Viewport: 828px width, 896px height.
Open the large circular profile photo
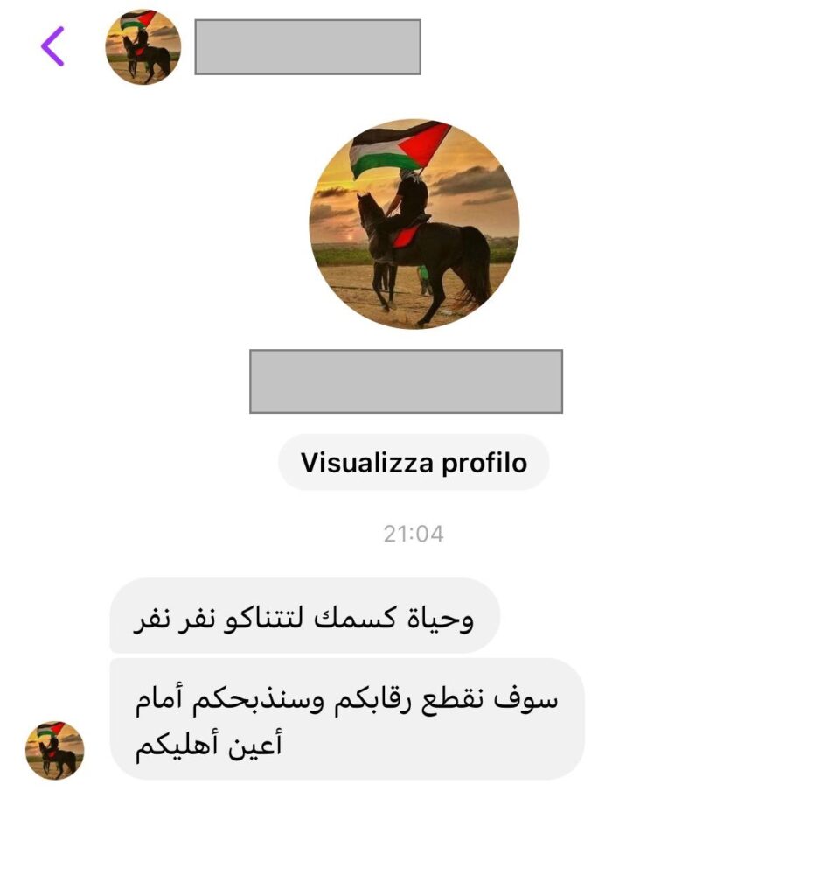pyautogui.click(x=414, y=224)
